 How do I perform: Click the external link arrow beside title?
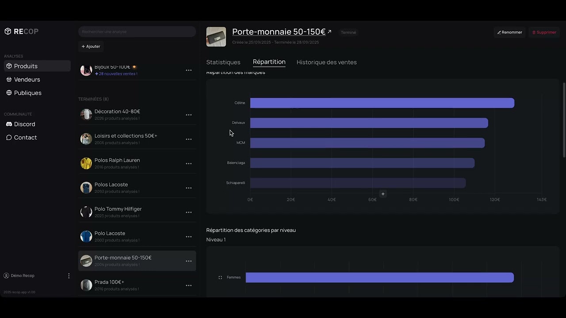coord(329,32)
